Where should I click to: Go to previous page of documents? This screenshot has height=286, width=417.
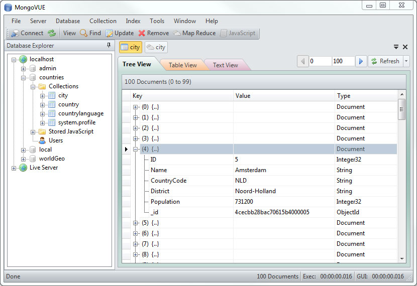303,61
